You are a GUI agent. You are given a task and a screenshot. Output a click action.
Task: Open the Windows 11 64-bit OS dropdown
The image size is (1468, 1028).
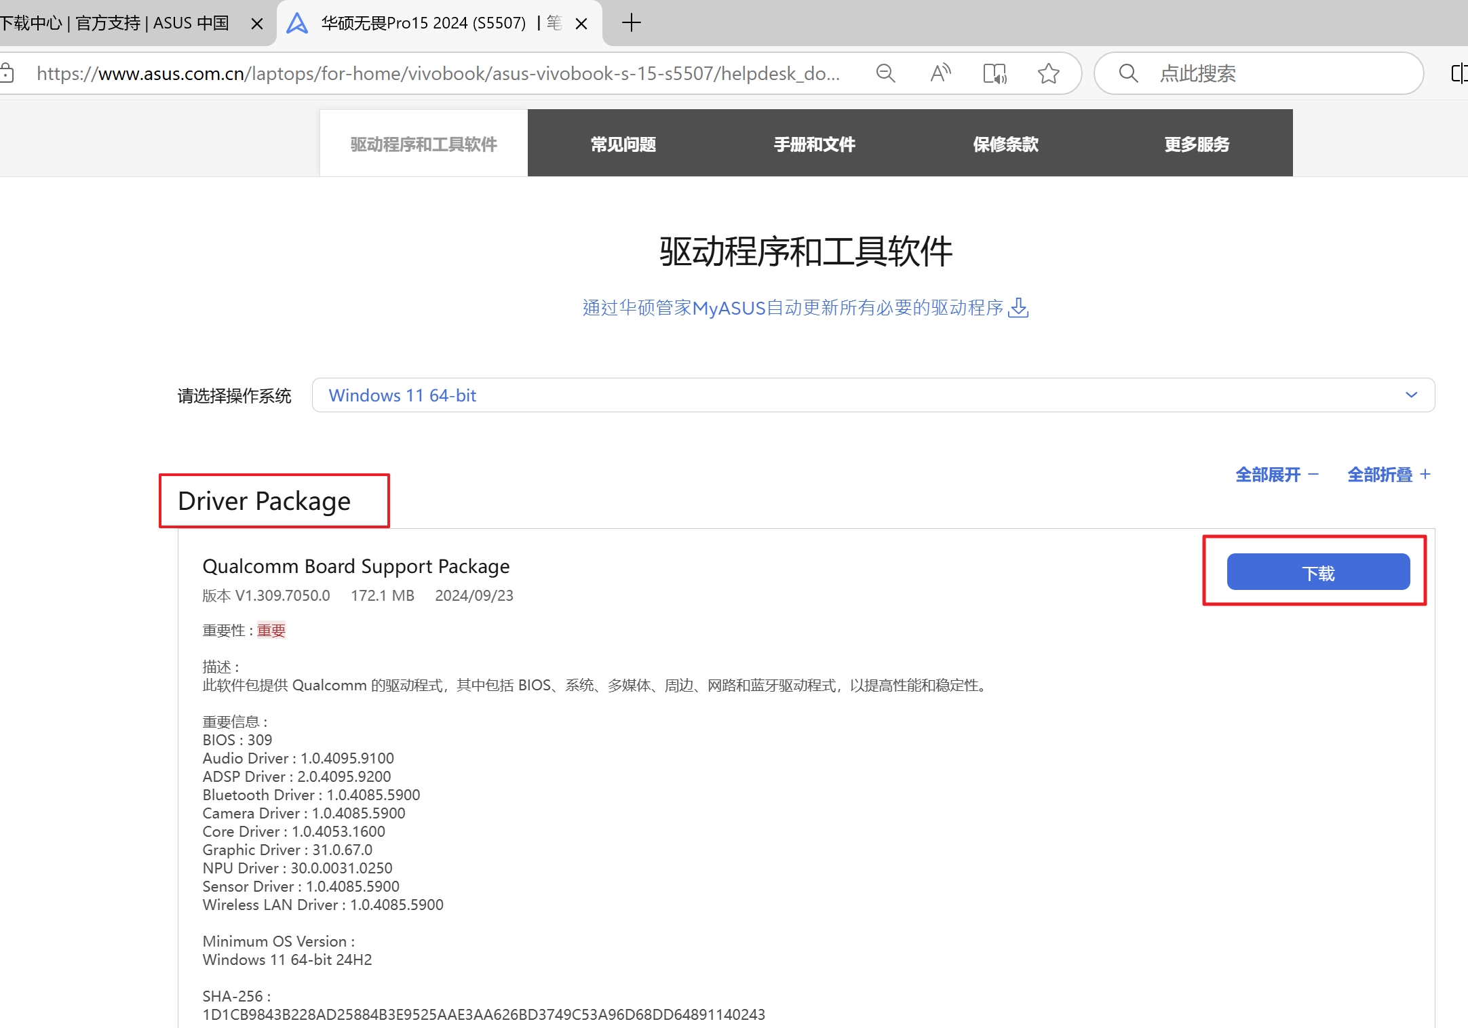click(872, 395)
